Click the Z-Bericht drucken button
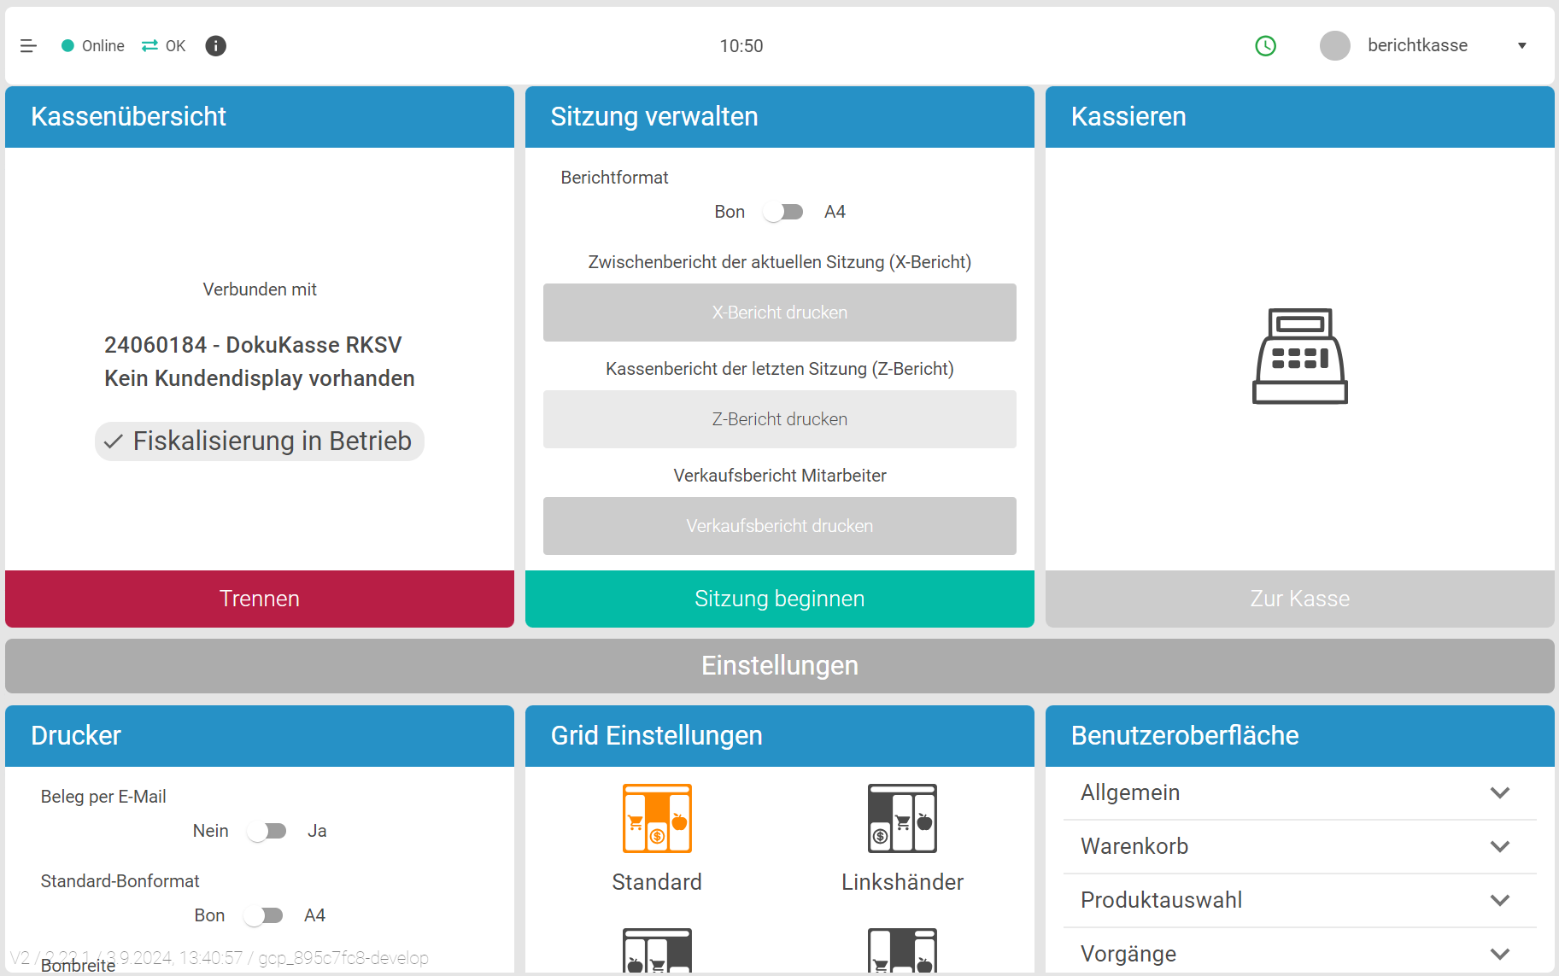1559x976 pixels. tap(779, 419)
